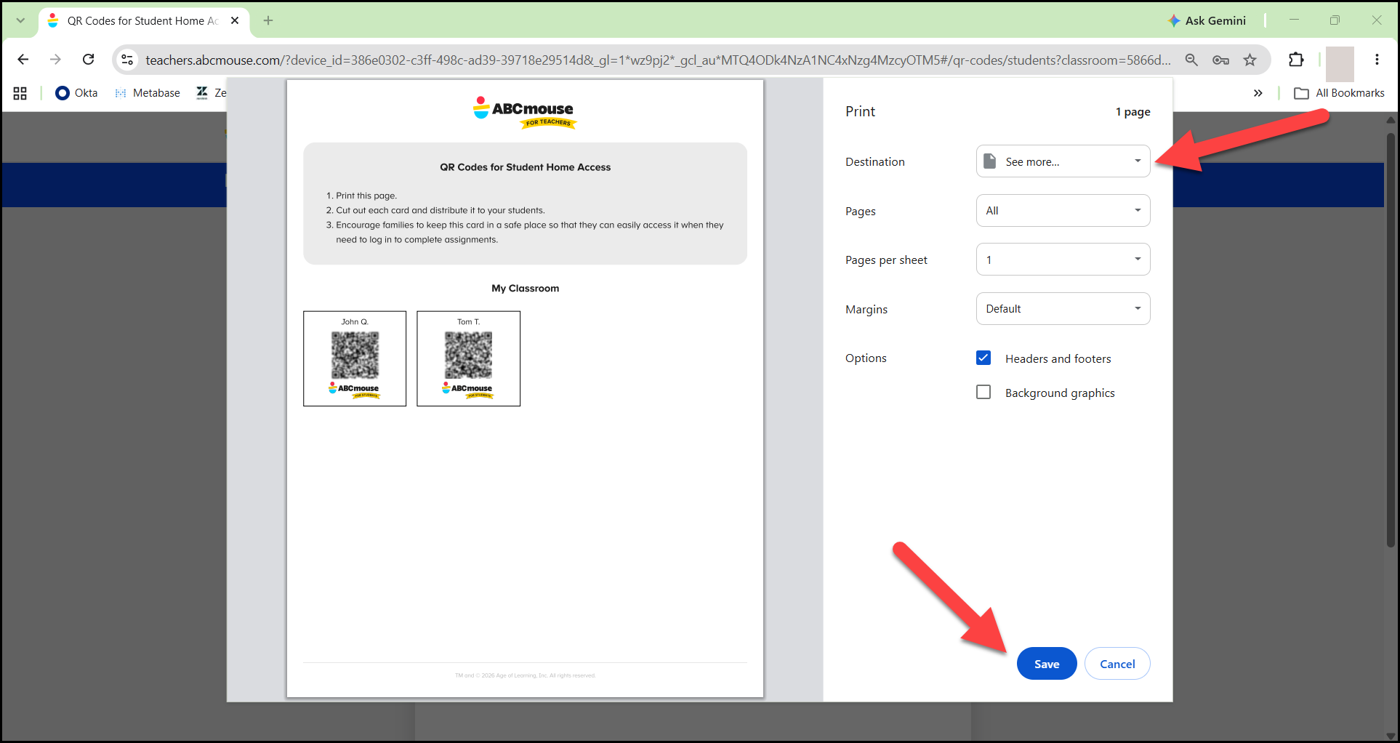Go back with the browser back arrow
1400x743 pixels.
point(23,60)
